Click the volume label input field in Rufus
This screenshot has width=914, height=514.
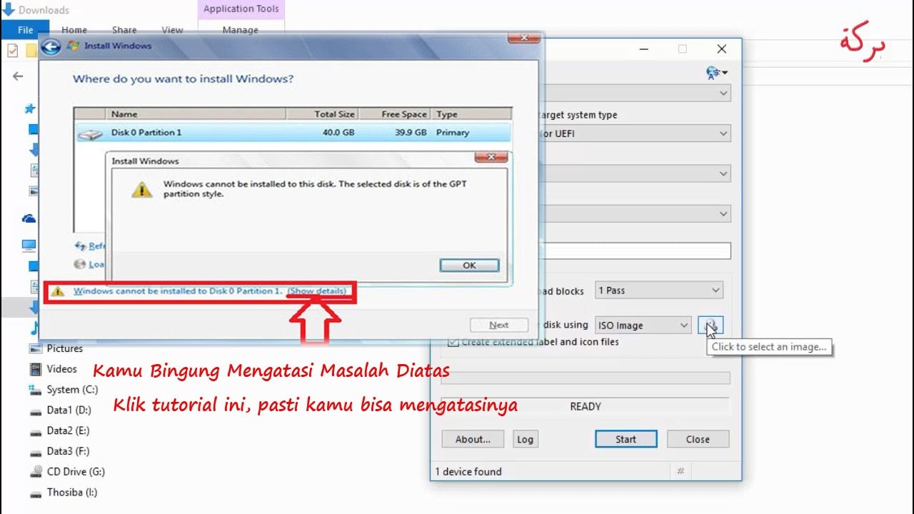click(636, 251)
